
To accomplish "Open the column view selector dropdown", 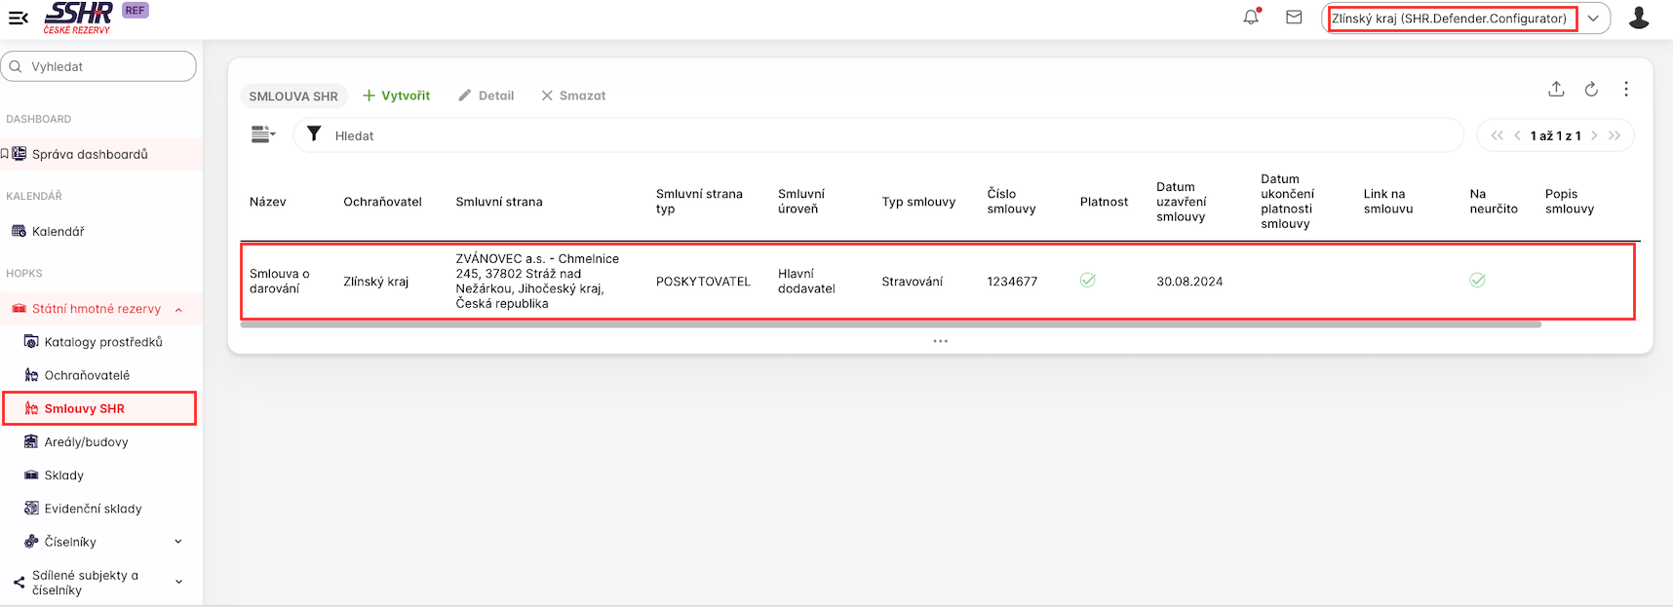I will (263, 134).
